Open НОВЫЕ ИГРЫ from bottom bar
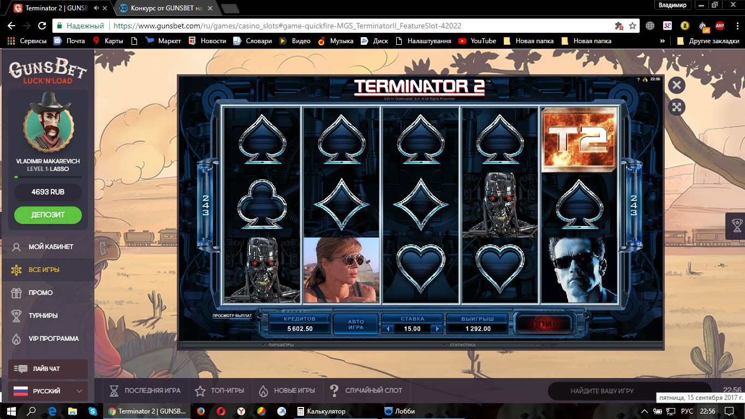The width and height of the screenshot is (745, 419). 287,391
